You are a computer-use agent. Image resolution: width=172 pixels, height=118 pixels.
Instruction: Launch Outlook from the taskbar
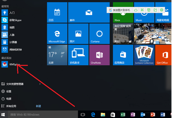tap(143, 115)
